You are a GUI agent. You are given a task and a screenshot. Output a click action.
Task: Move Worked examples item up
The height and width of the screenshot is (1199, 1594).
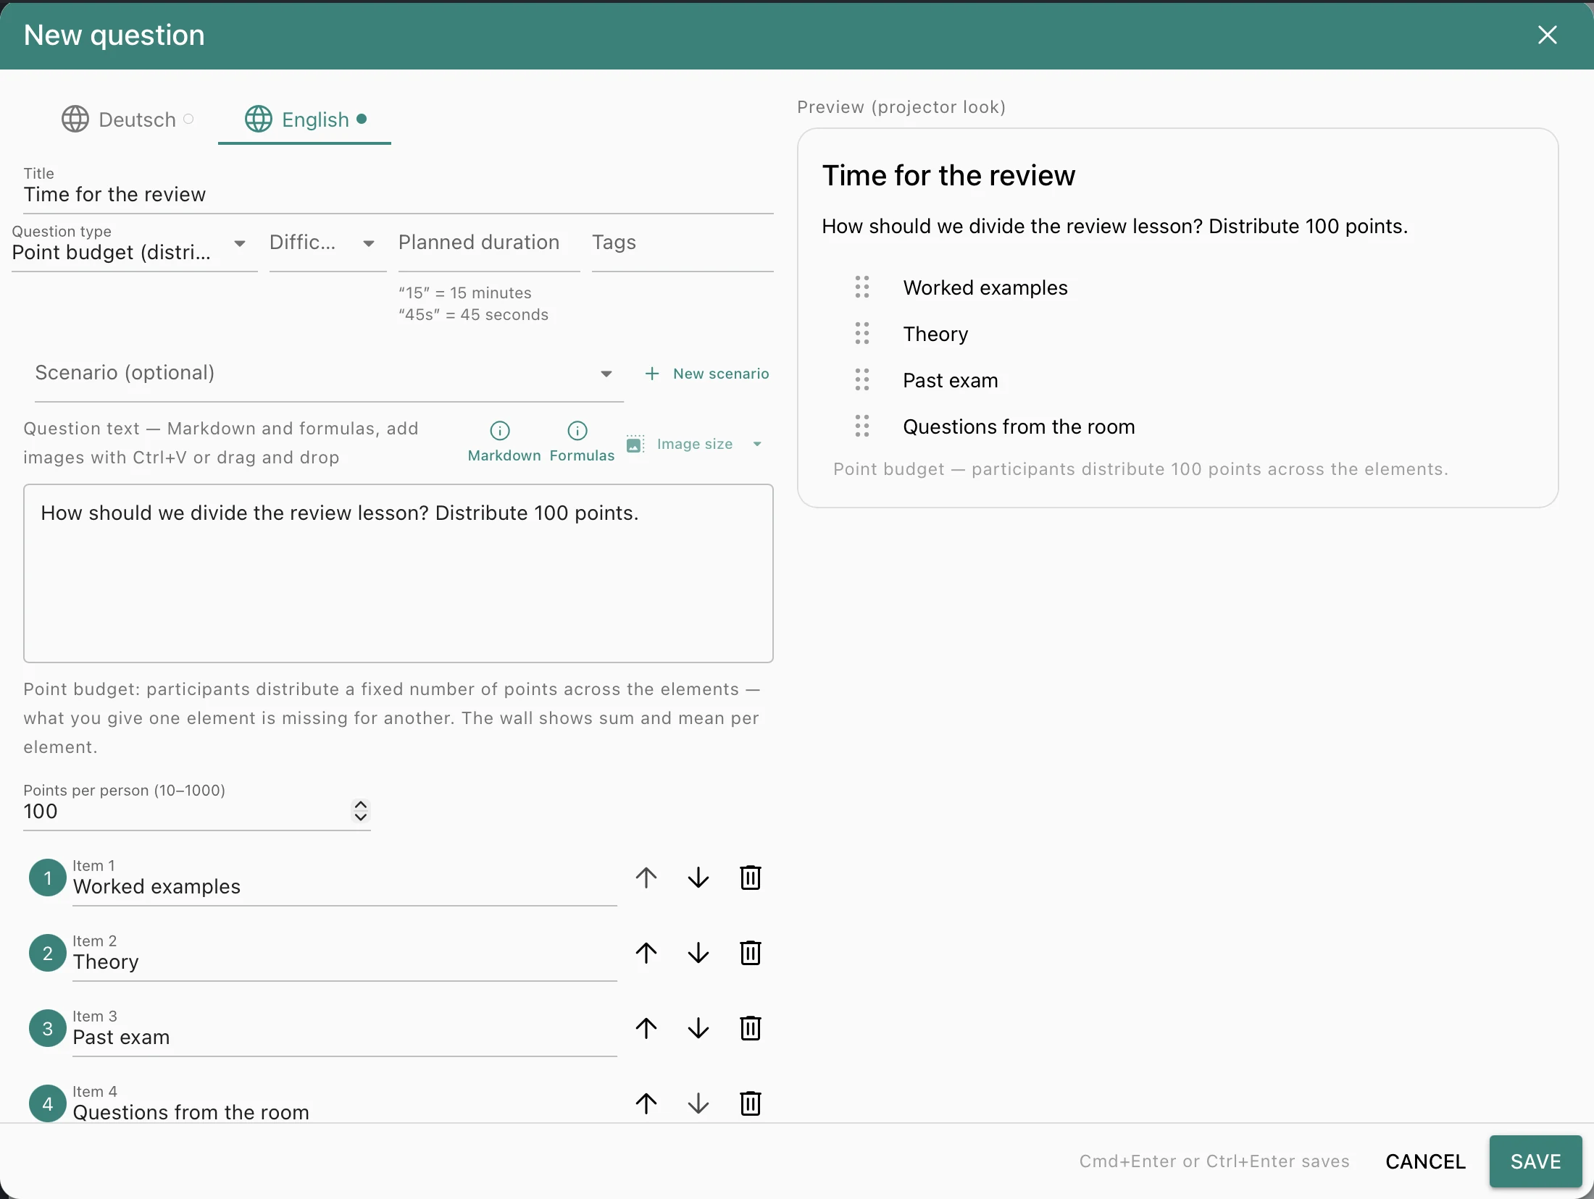646,878
